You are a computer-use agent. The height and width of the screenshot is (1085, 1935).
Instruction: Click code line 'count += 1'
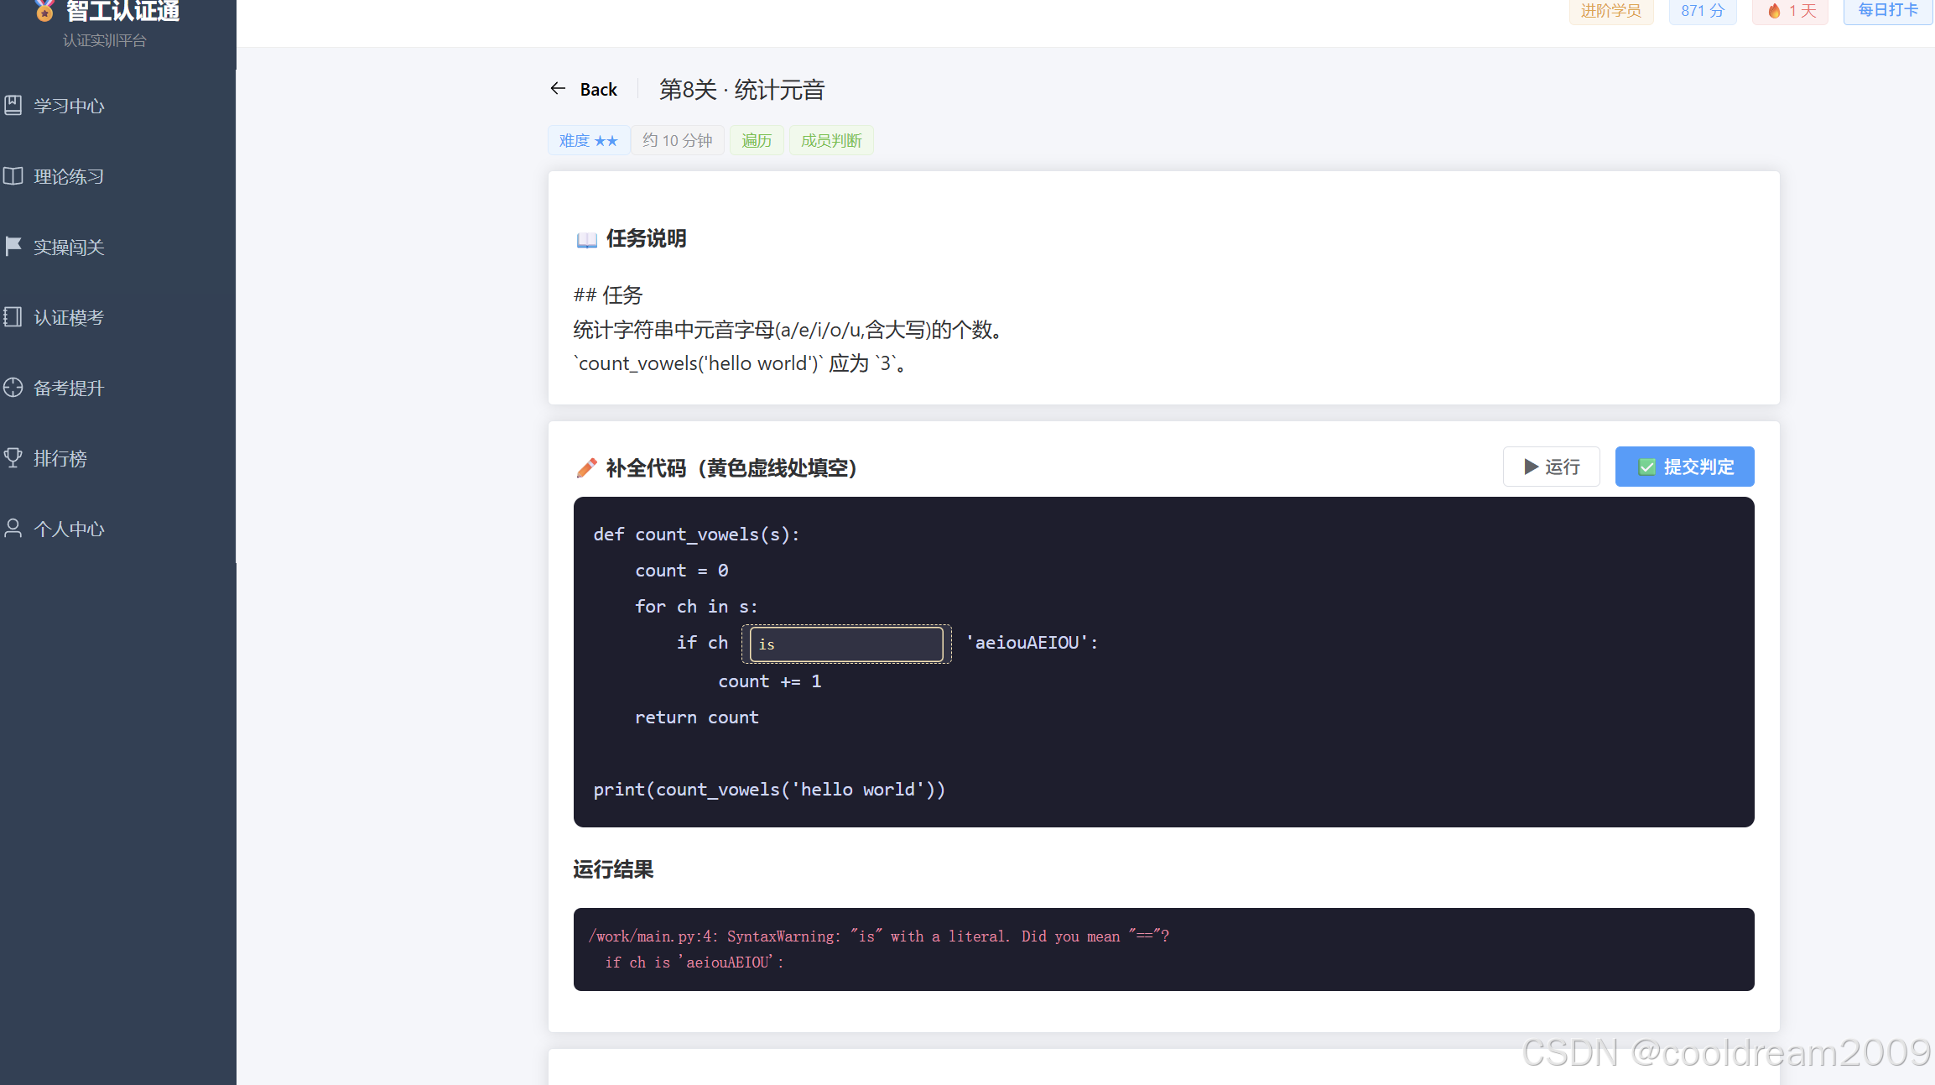(x=769, y=681)
